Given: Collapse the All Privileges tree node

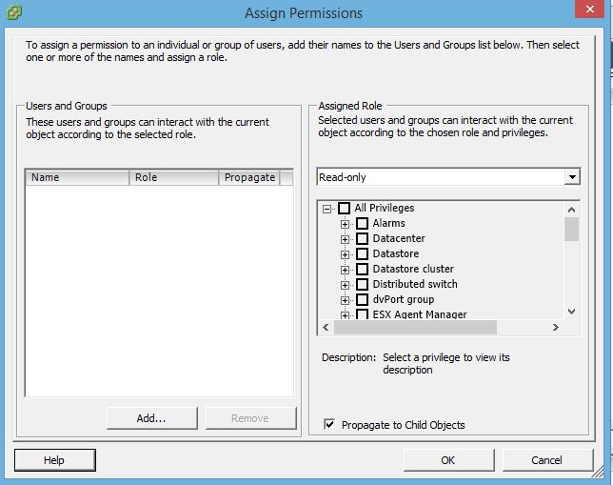Looking at the screenshot, I should click(x=327, y=209).
